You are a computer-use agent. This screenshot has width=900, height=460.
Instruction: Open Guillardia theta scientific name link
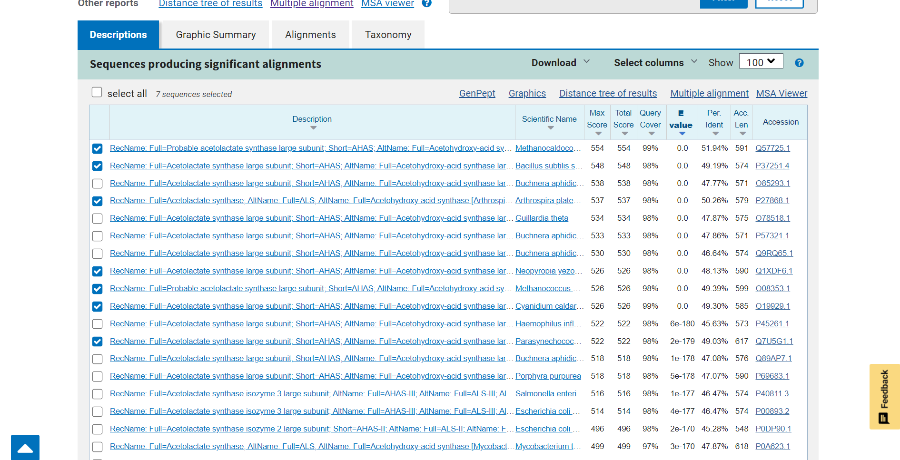542,218
